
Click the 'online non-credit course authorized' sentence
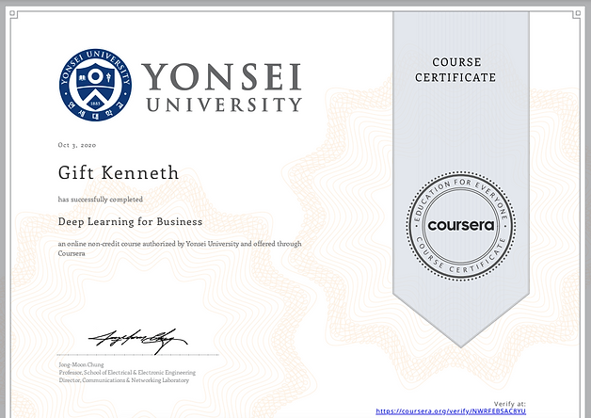click(180, 249)
